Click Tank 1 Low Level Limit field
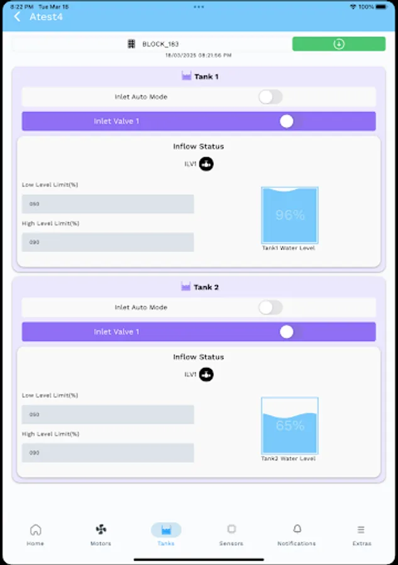398x565 pixels. [x=108, y=203]
